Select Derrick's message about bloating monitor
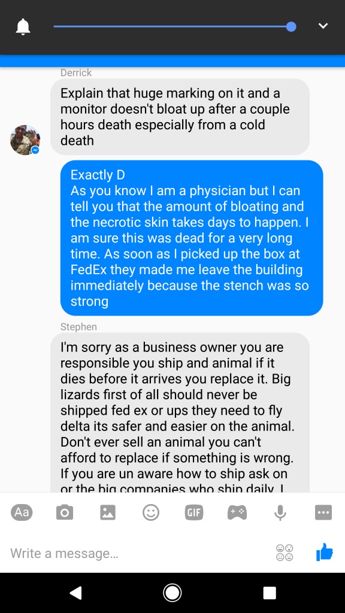The height and width of the screenshot is (613, 345). [180, 117]
